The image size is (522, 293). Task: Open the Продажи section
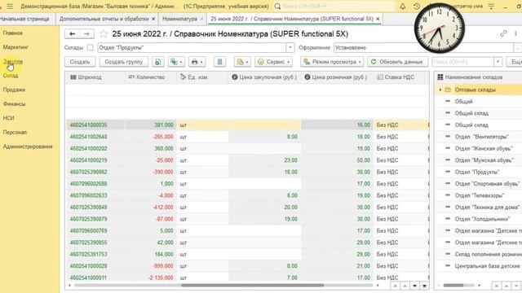14,90
